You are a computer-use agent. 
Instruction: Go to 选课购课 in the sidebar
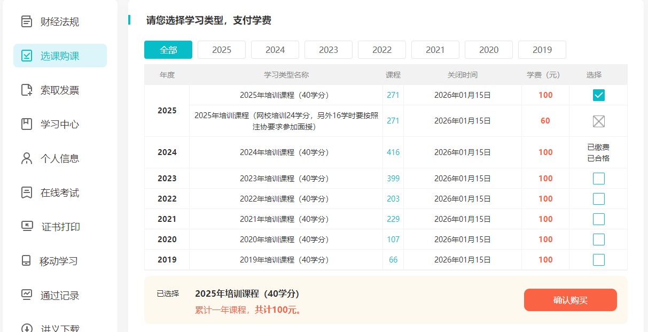[x=60, y=56]
